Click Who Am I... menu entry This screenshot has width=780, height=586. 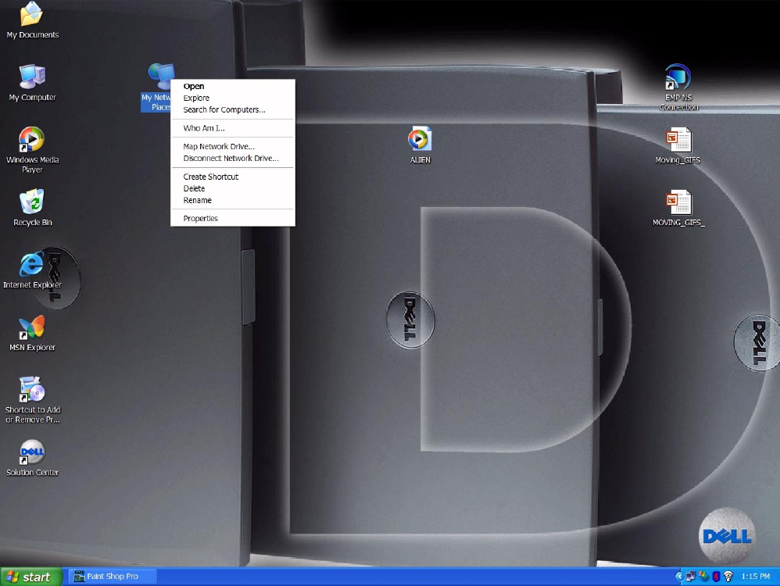tap(233, 128)
